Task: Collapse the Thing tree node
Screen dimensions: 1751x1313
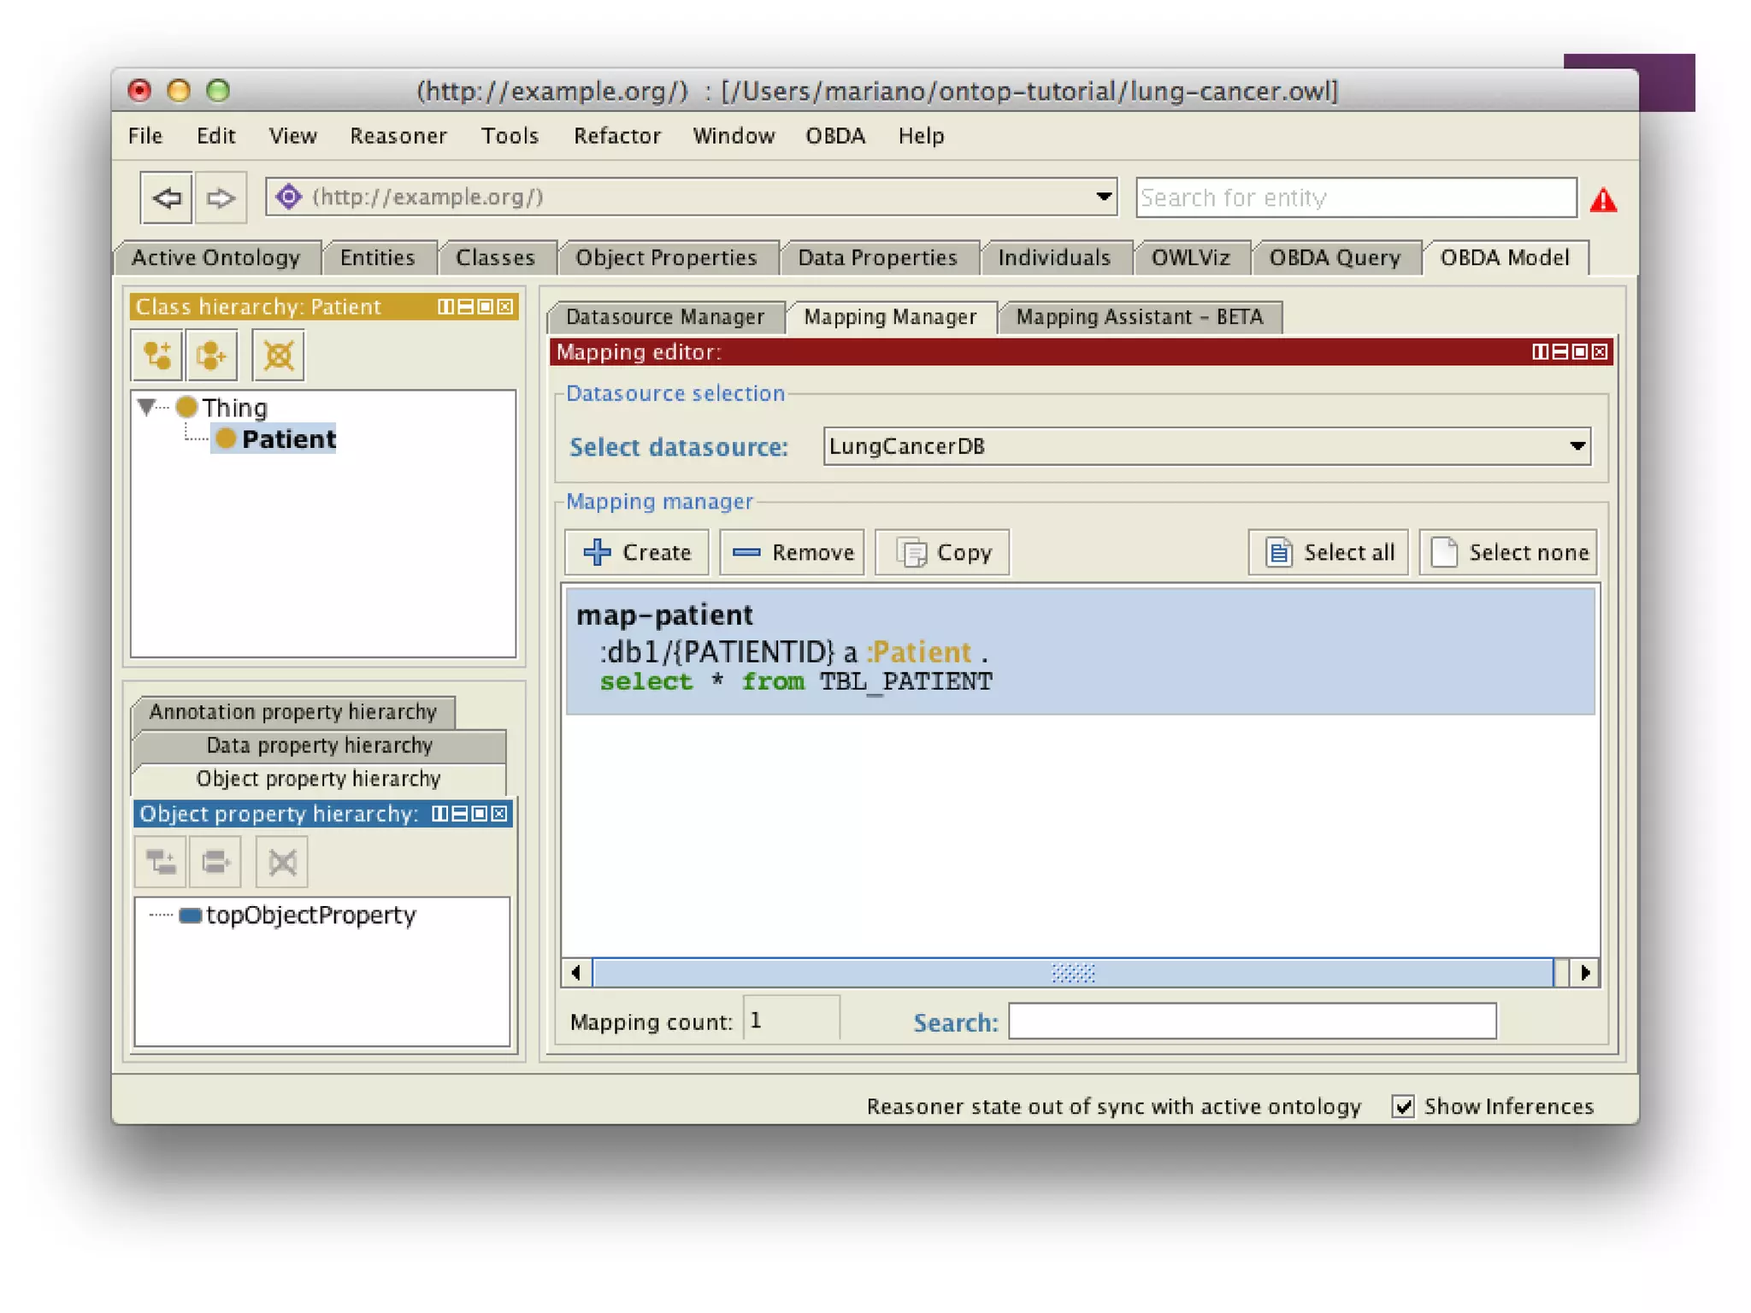Action: tap(147, 407)
